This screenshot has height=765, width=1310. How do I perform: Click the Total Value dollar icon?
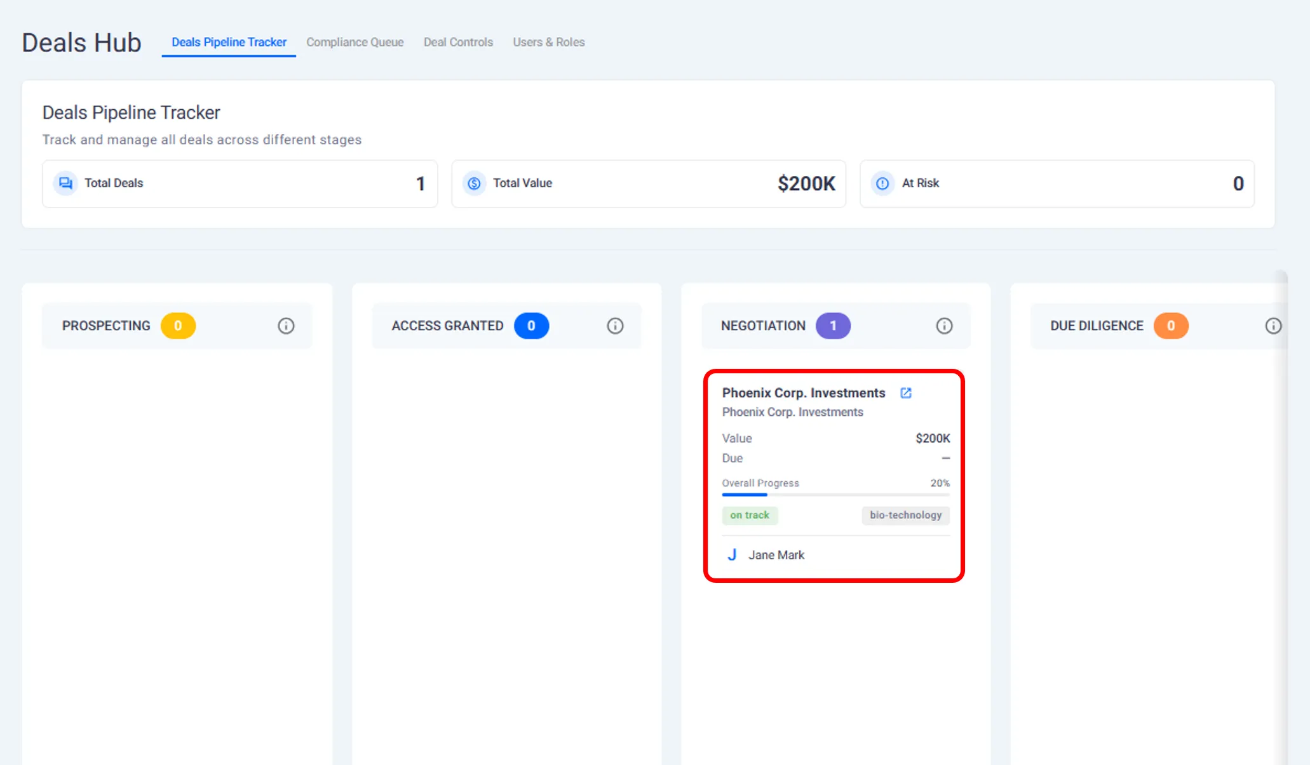pyautogui.click(x=474, y=183)
